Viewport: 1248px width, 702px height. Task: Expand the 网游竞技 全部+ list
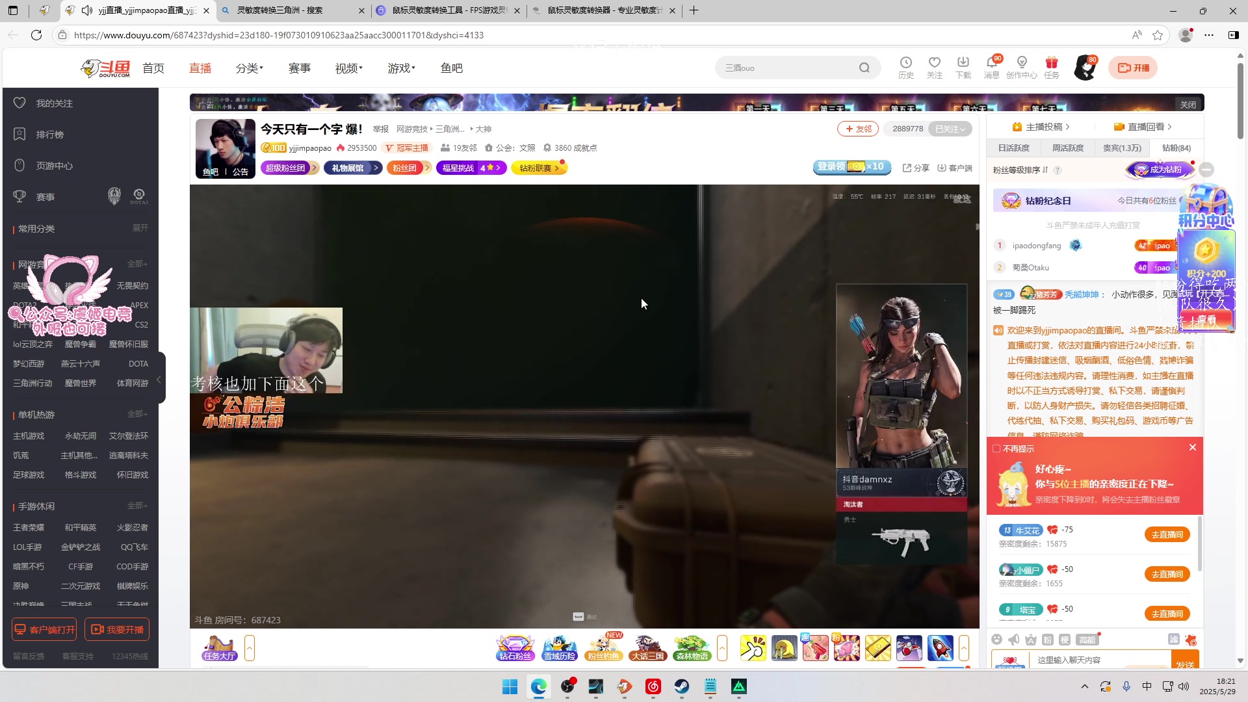coord(138,264)
